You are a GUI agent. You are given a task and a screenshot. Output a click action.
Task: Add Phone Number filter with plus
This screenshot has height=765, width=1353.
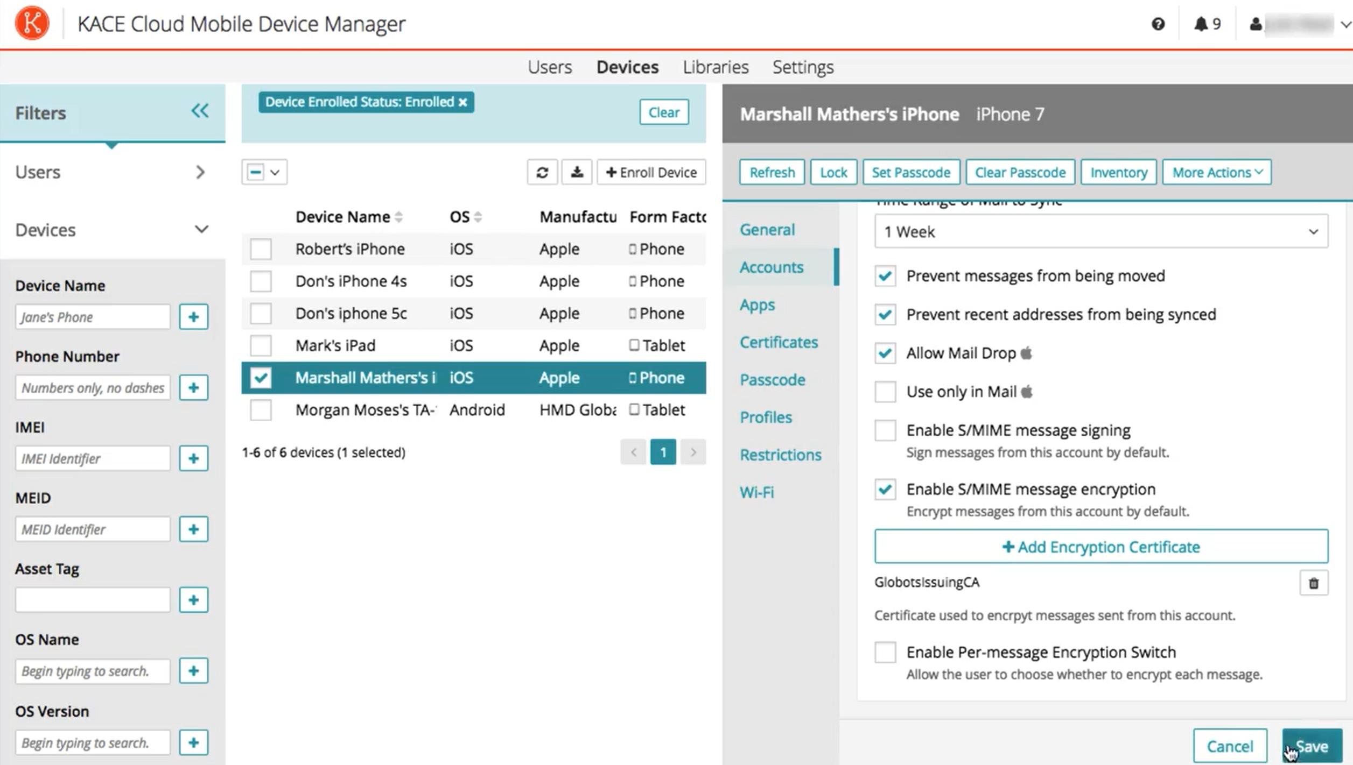194,387
